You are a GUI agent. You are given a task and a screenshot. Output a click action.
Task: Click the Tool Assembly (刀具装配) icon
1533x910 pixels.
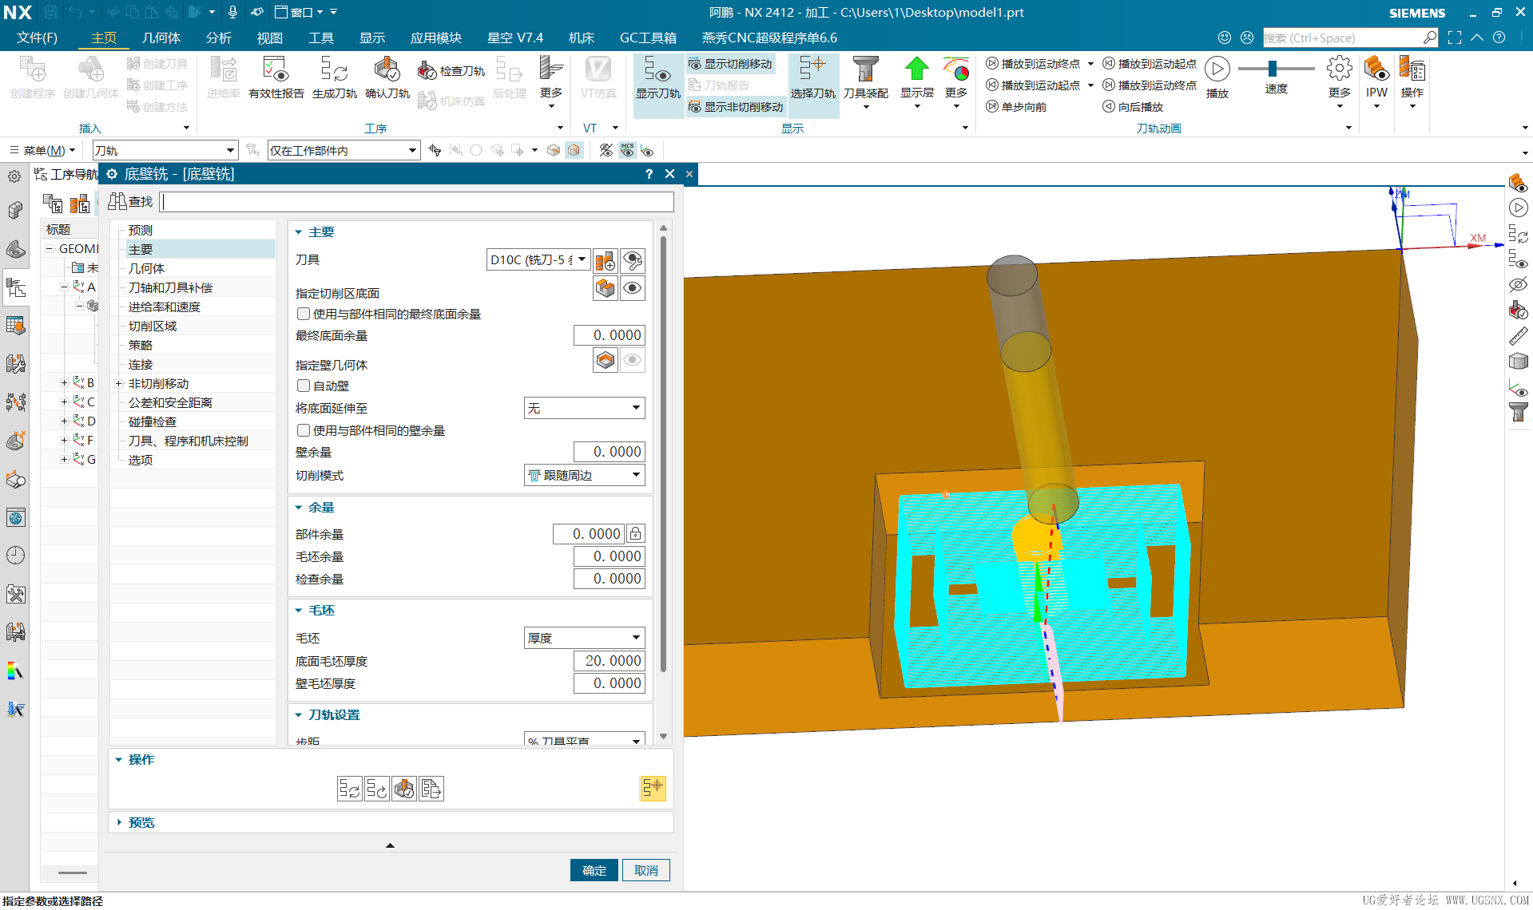click(x=865, y=77)
